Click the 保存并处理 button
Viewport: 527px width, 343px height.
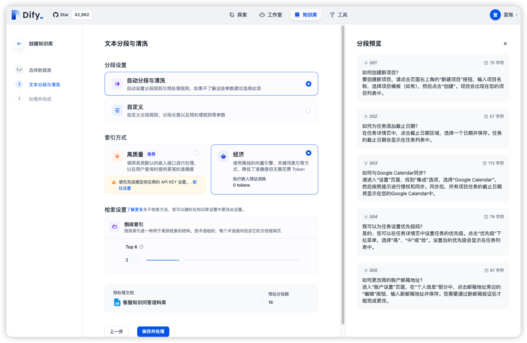point(153,331)
